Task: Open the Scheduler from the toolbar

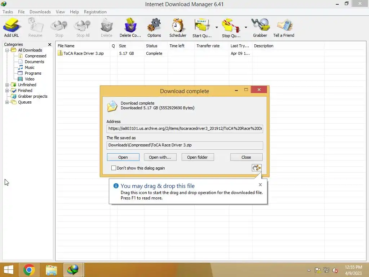Action: [178, 28]
